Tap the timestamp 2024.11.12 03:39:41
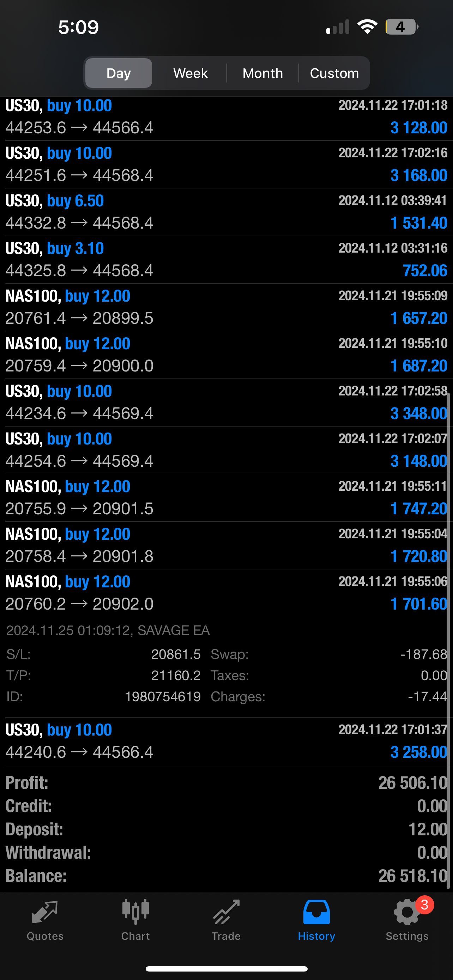Viewport: 453px width, 980px height. tap(393, 200)
